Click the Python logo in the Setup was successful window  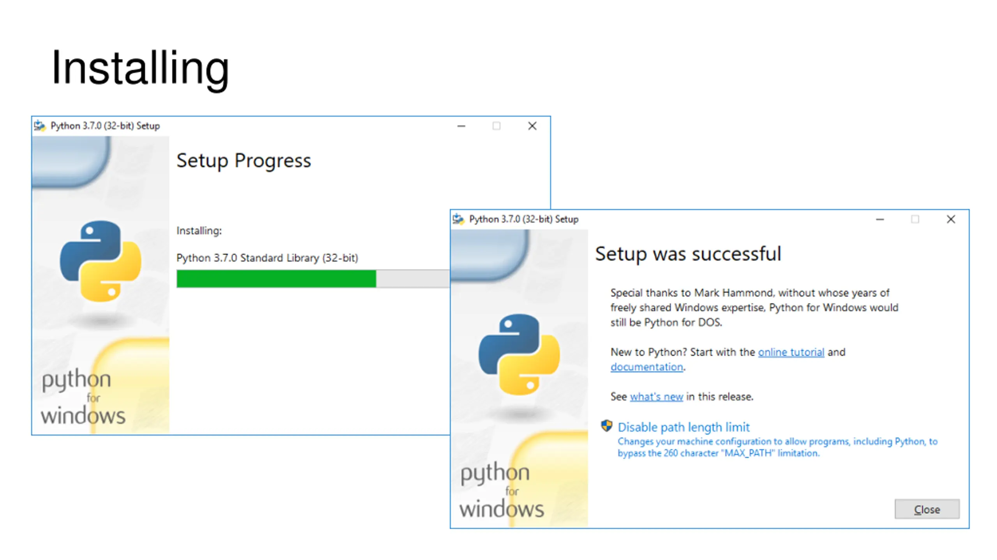pos(519,354)
